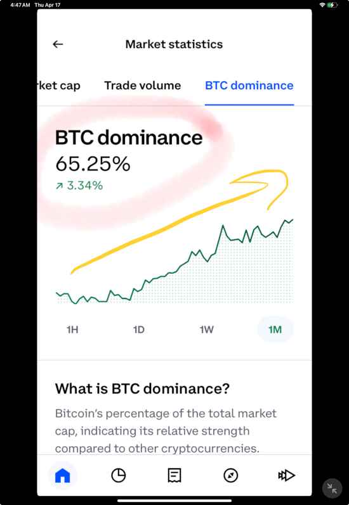
Task: Tap the battery charging indicator
Action: coord(333,5)
